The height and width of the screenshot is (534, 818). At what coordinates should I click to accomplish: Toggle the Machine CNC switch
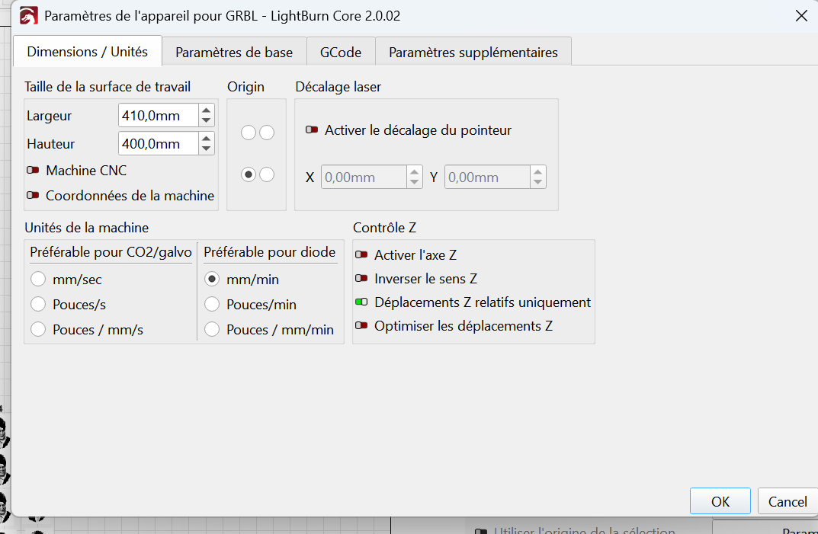point(33,170)
